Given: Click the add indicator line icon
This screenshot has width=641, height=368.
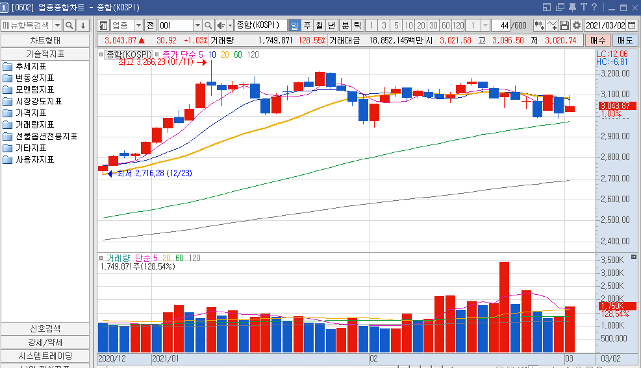Looking at the screenshot, I should click(x=552, y=25).
